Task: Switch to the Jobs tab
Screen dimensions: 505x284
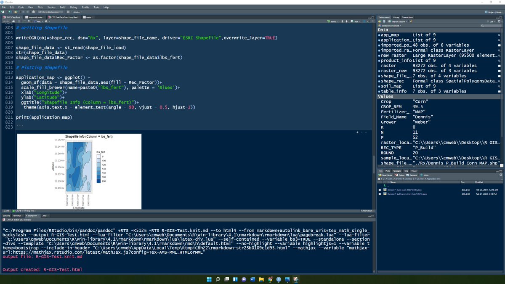Action: [45, 215]
